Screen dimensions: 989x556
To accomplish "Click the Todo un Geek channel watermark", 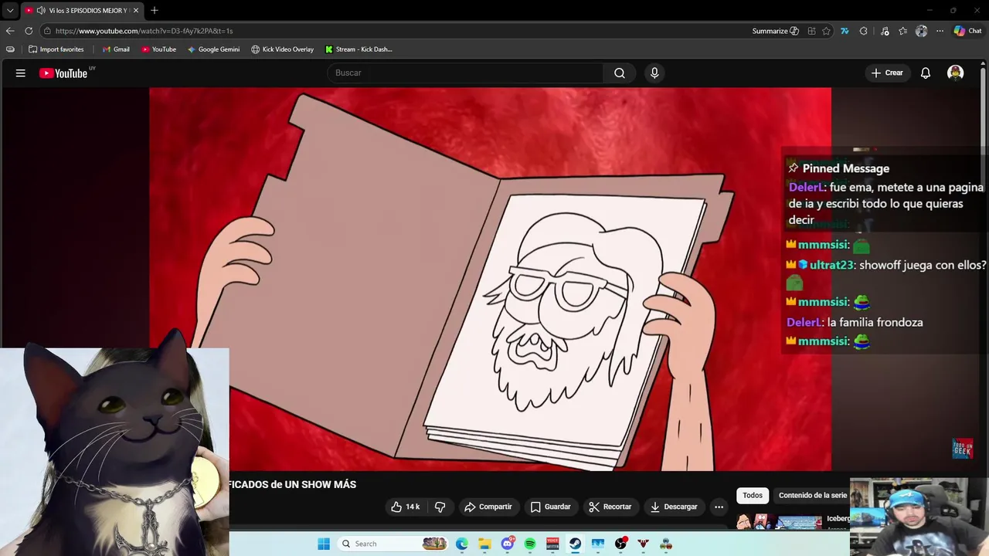I will click(x=962, y=448).
